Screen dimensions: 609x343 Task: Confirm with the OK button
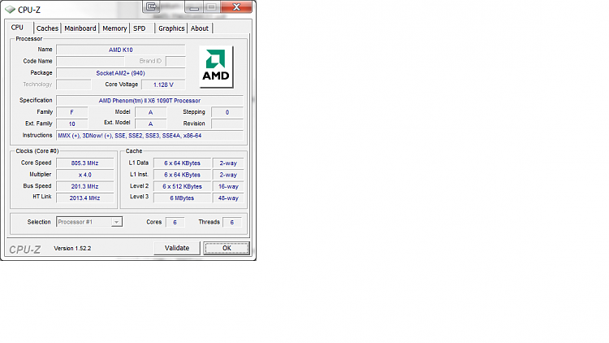(x=227, y=248)
